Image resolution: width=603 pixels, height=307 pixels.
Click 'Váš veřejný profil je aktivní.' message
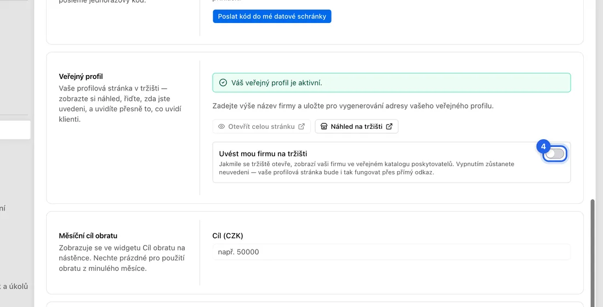(x=277, y=83)
